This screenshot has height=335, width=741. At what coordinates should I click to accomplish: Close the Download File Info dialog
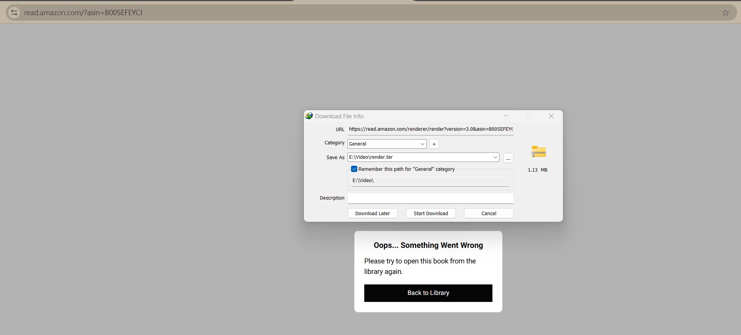pos(551,116)
